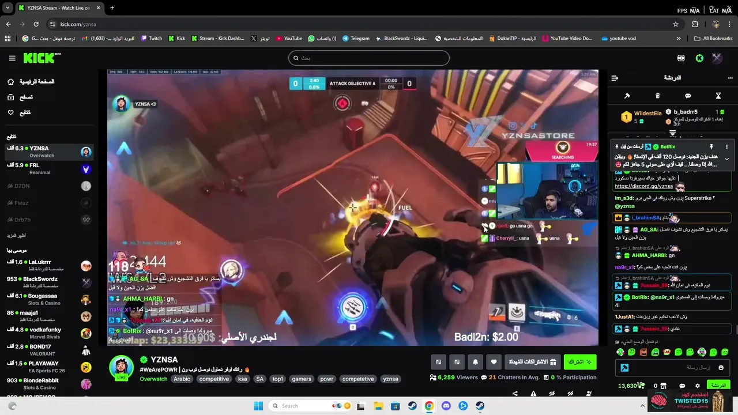Viewport: 738px width, 415px height.
Task: Open vodkafunky channel in sidebar
Action: coord(48,333)
